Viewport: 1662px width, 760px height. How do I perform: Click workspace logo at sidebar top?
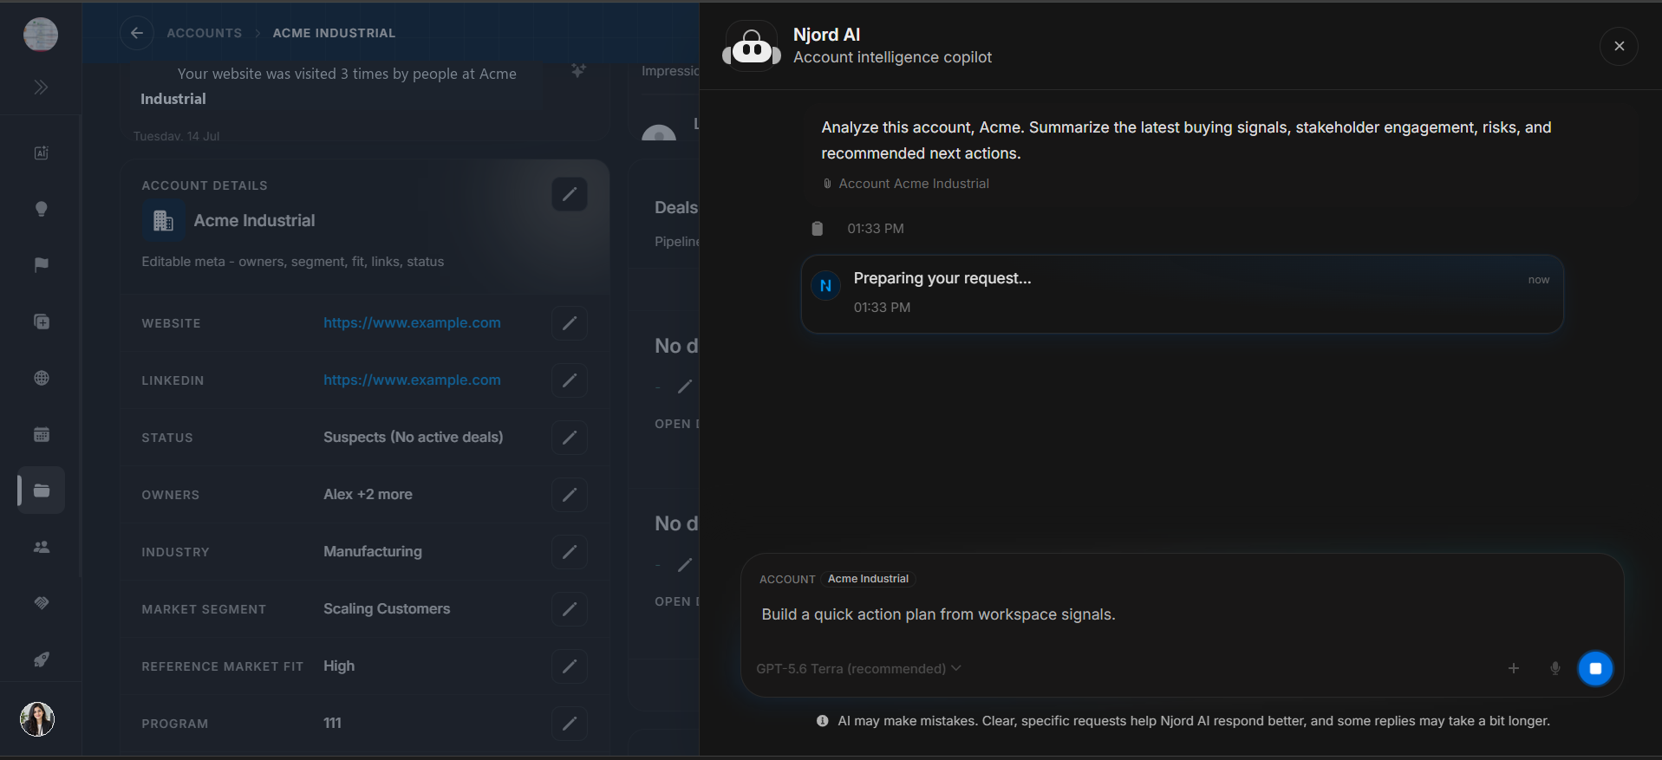pos(41,34)
